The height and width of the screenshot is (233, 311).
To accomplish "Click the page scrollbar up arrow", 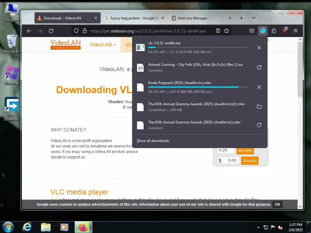I will coord(300,40).
